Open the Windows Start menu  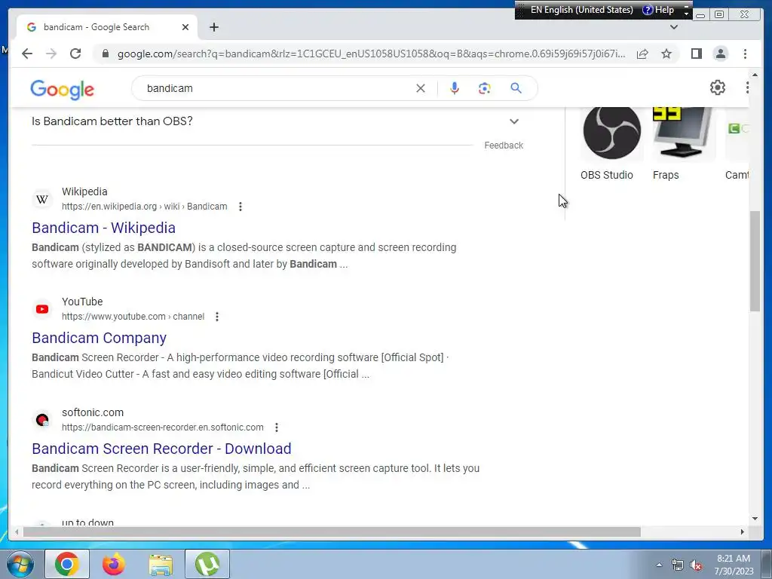[20, 564]
